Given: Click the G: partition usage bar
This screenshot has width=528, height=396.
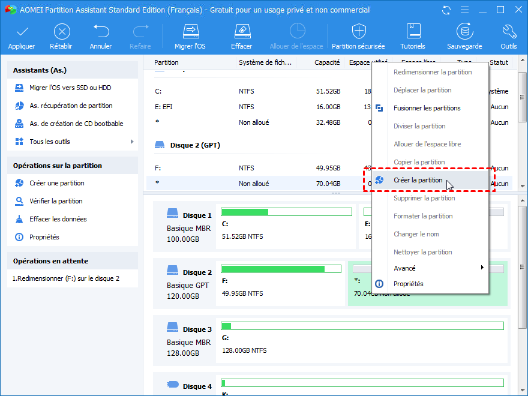Looking at the screenshot, I should [362, 326].
